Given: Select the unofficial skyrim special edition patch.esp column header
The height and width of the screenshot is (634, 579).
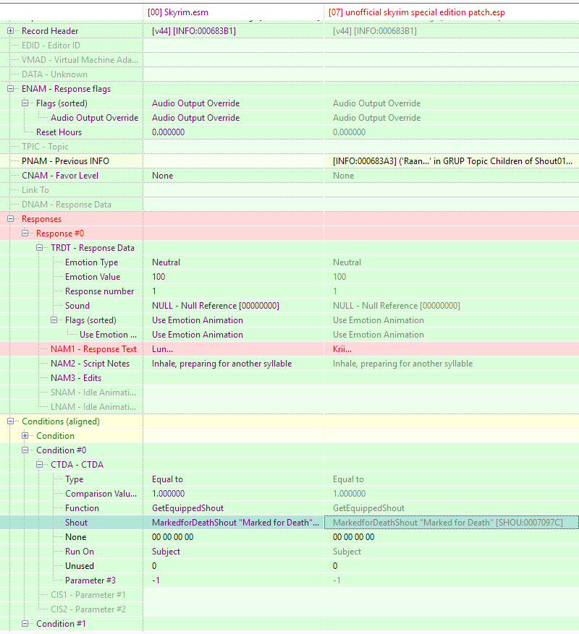Looking at the screenshot, I should point(452,12).
